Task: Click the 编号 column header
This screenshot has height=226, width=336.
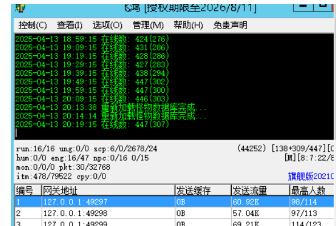Action: 28,190
